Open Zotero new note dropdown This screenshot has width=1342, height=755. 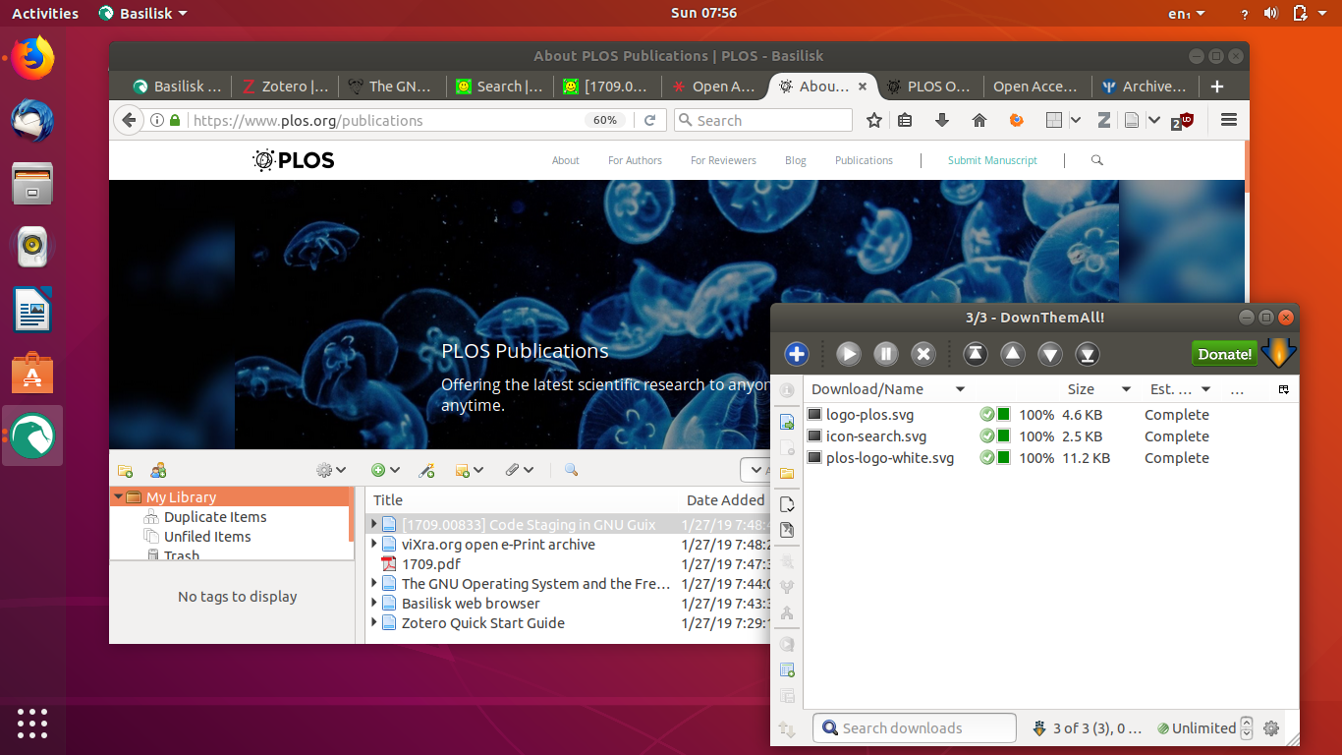[x=470, y=471]
